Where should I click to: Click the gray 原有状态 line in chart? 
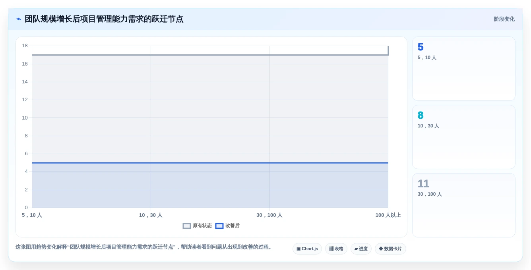[210, 55]
